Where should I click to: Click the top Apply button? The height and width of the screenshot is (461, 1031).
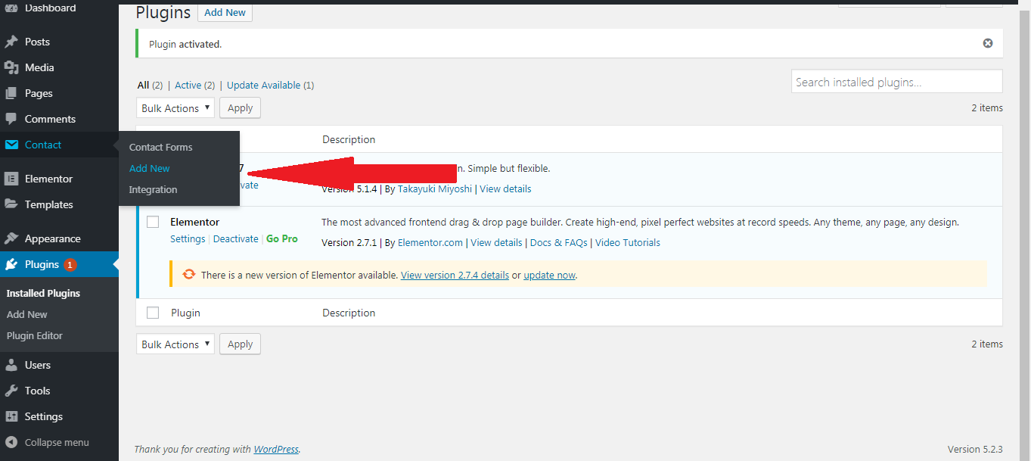pos(240,108)
